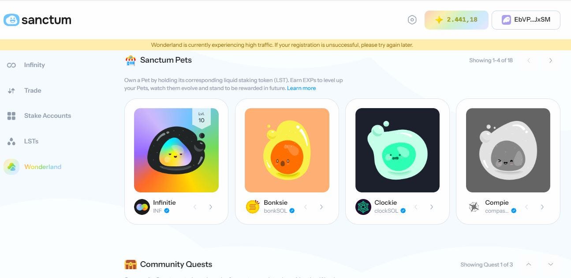Screen dimensions: 571x278
Task: Click the Stake Accounts grid icon
Action: pos(11,116)
